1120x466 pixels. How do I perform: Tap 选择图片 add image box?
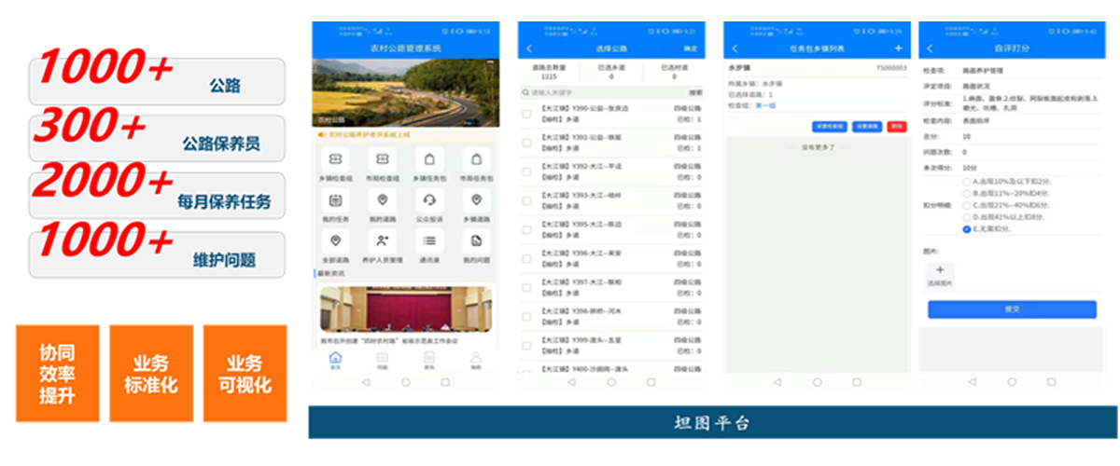939,273
